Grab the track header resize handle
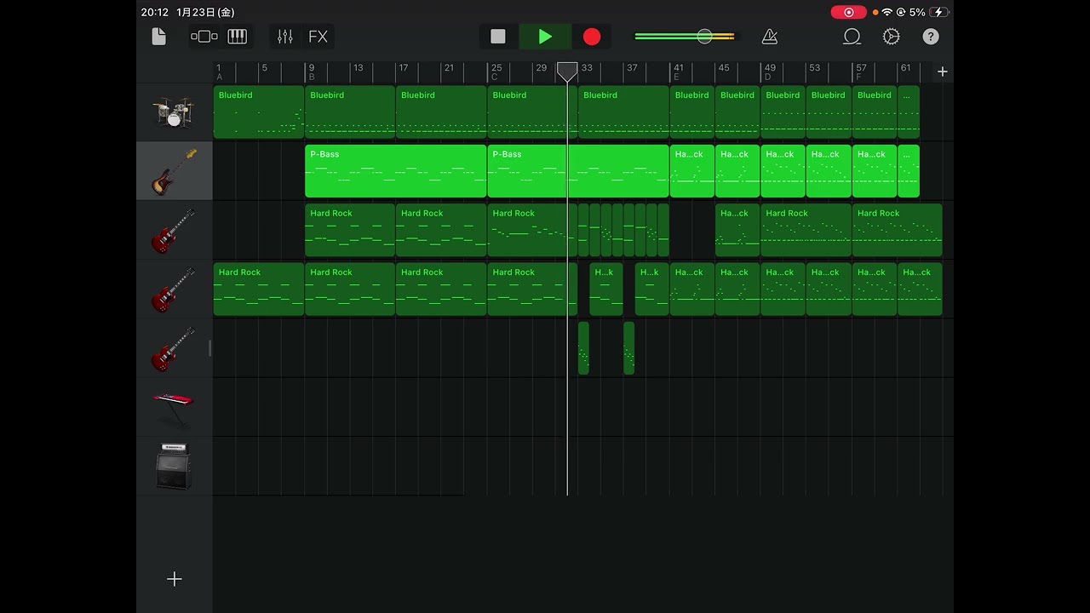This screenshot has width=1090, height=613. (x=209, y=348)
